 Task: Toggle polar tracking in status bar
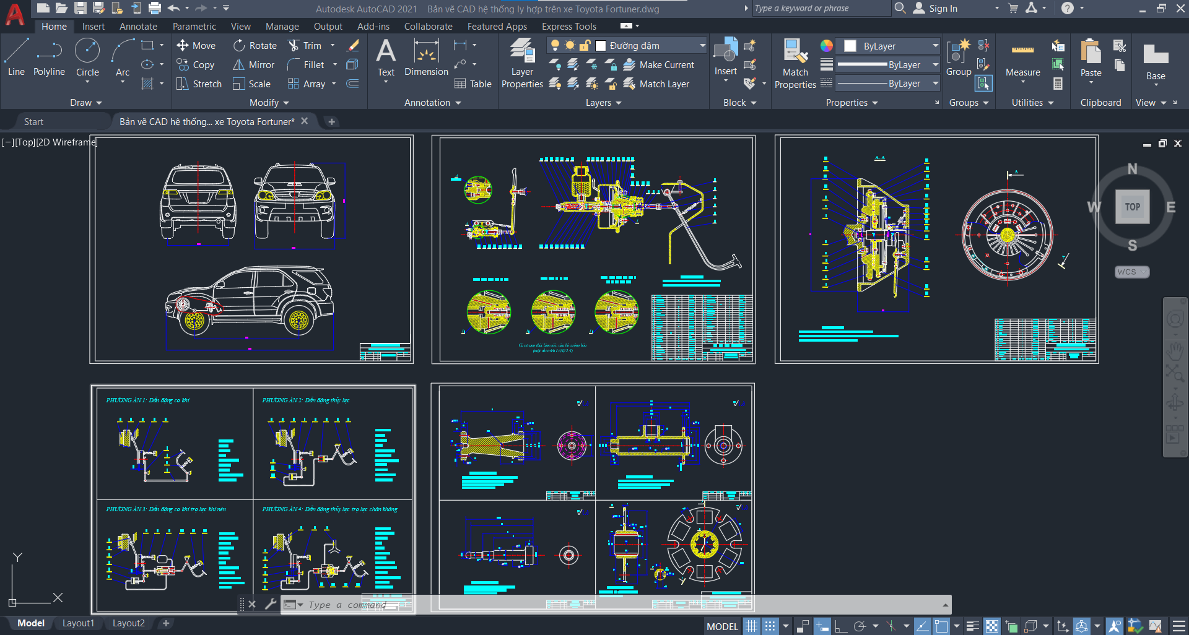(x=860, y=626)
